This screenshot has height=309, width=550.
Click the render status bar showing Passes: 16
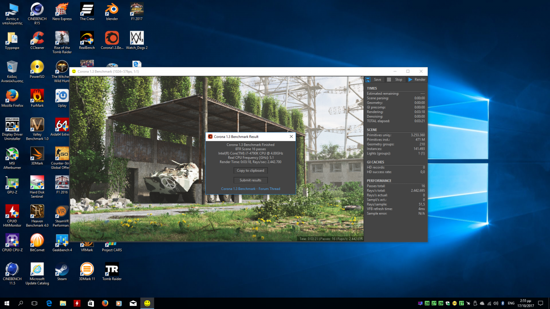click(330, 239)
